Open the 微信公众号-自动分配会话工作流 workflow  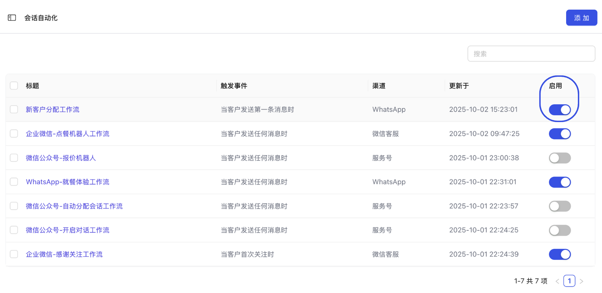74,206
